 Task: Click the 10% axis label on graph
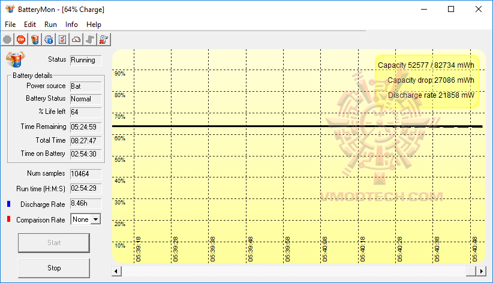click(120, 246)
